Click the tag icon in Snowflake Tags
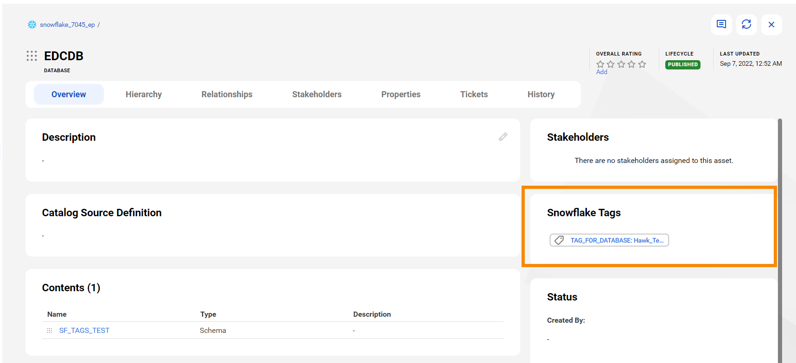796x363 pixels. pyautogui.click(x=560, y=240)
